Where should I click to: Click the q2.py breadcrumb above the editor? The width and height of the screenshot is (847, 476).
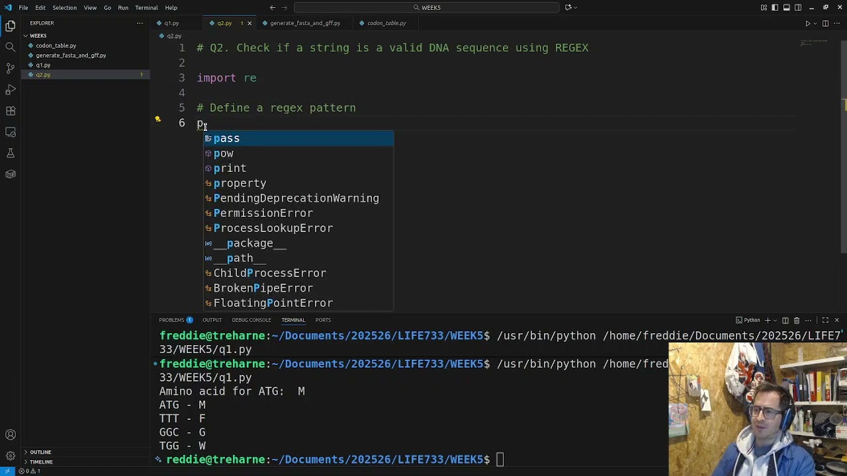[x=171, y=36]
